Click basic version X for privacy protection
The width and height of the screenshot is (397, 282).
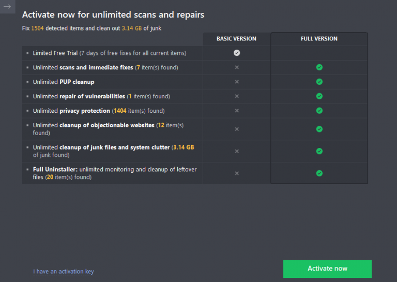tap(237, 111)
